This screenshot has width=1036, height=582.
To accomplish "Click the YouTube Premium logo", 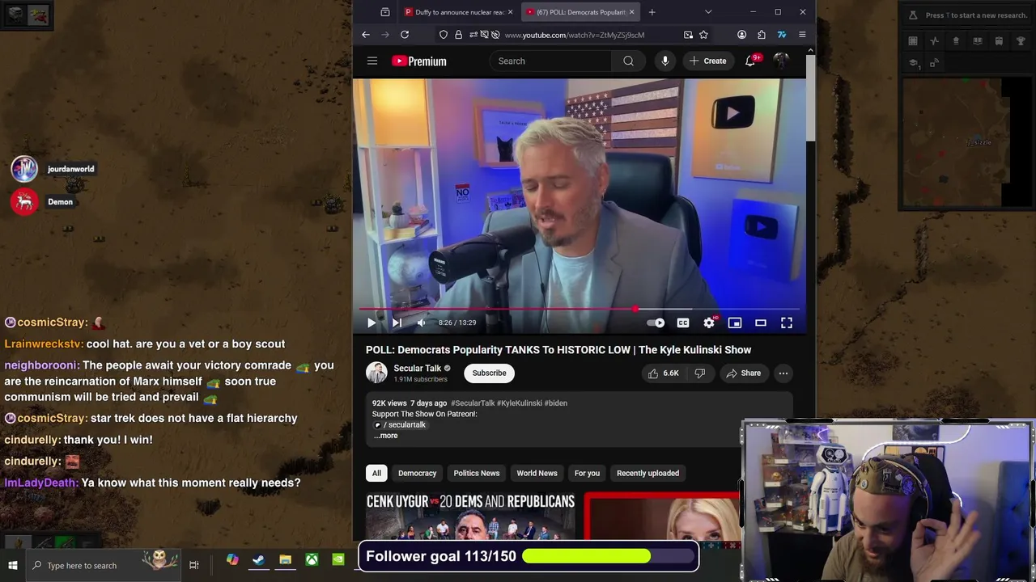I will pos(419,61).
